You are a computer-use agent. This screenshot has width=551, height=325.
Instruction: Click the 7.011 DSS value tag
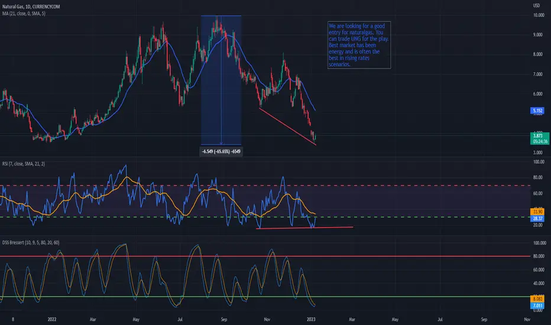(537, 305)
